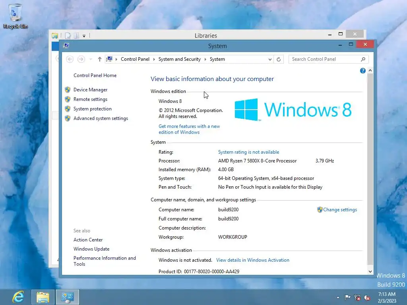The height and width of the screenshot is (305, 407).
Task: Click the shield icon beside Change settings
Action: tap(320, 210)
